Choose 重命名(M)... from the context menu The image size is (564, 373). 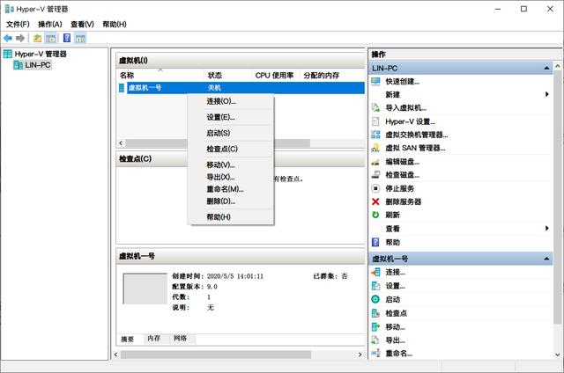point(231,189)
